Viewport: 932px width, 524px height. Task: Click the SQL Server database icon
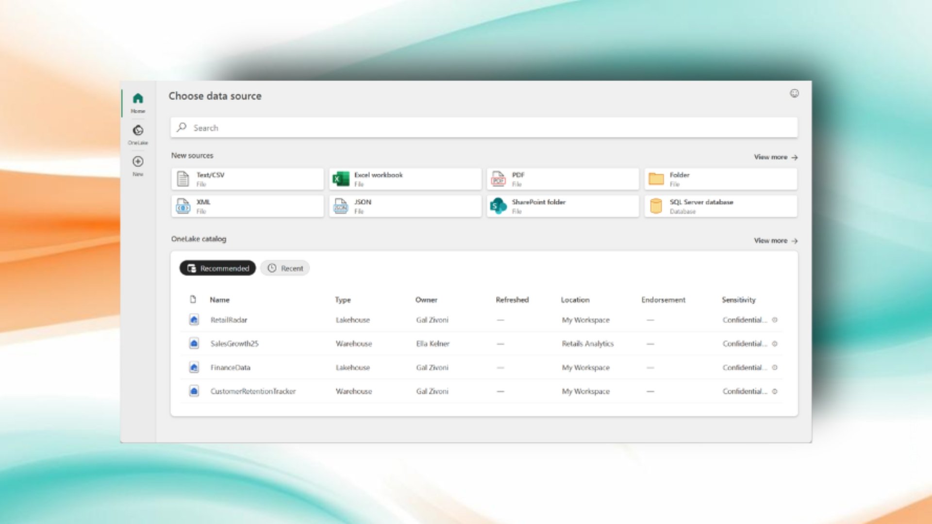tap(656, 206)
